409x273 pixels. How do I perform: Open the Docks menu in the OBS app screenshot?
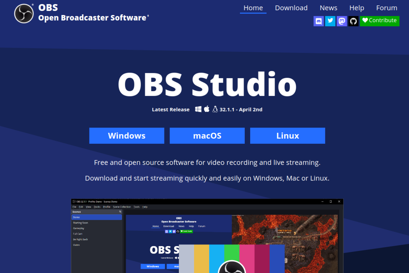click(x=97, y=207)
